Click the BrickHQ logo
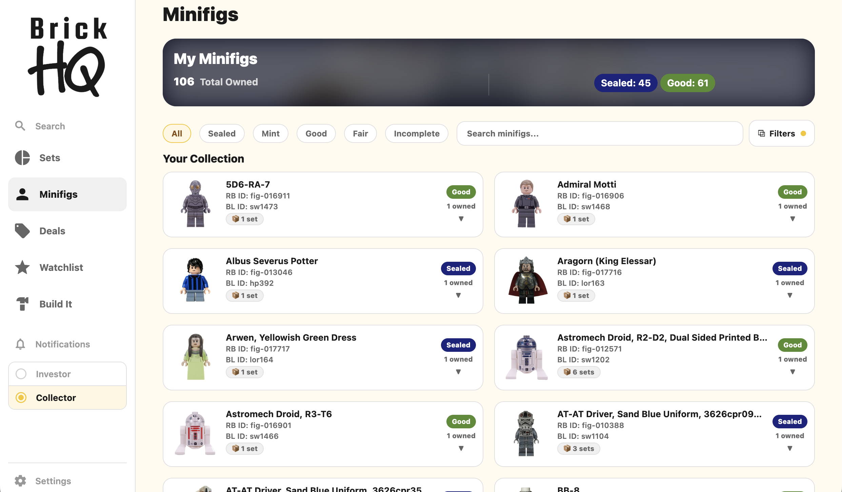 [x=67, y=57]
